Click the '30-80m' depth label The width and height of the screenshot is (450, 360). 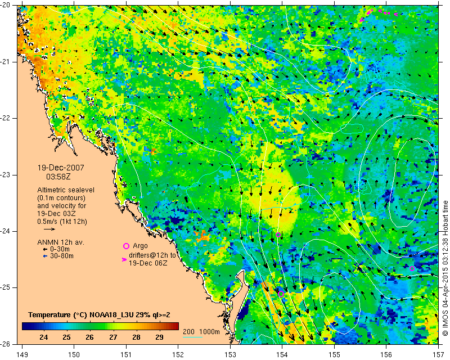pyautogui.click(x=62, y=256)
